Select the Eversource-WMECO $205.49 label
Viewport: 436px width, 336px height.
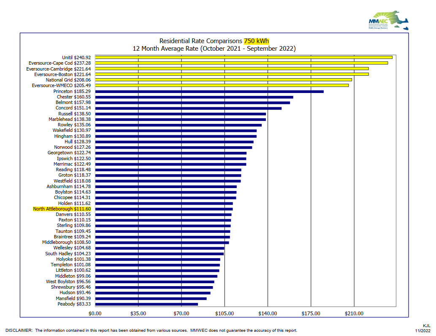click(x=61, y=85)
